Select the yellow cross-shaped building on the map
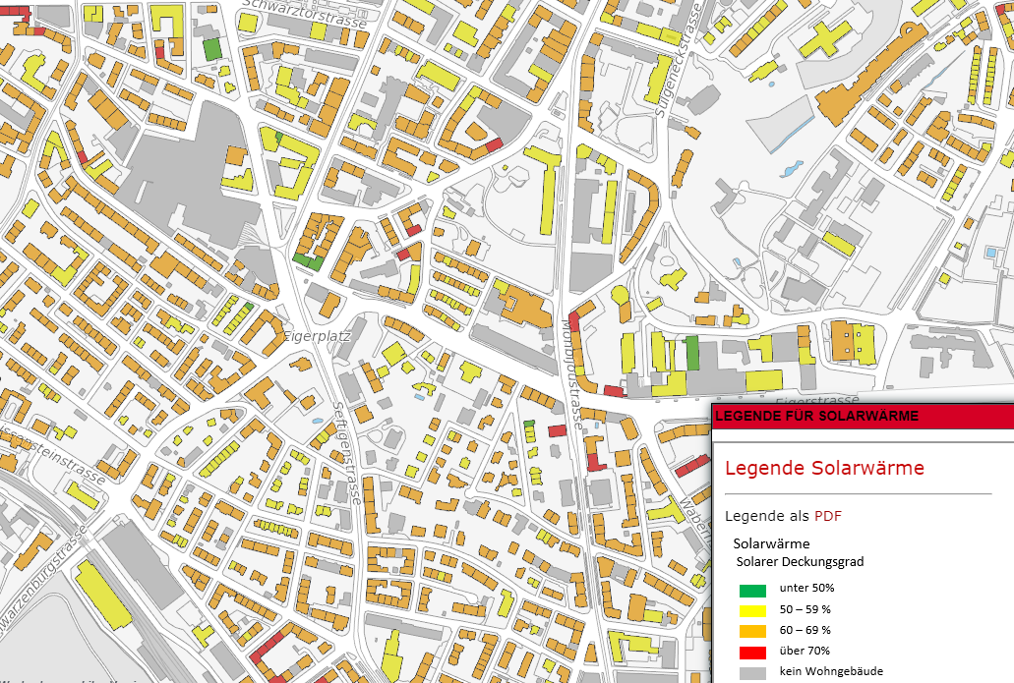The image size is (1014, 683). pos(825,38)
